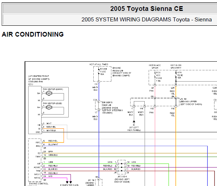Select '(BEHIND UPPER LEFT SIDE OF DASH)' text
The width and height of the screenshot is (217, 186).
(191, 103)
